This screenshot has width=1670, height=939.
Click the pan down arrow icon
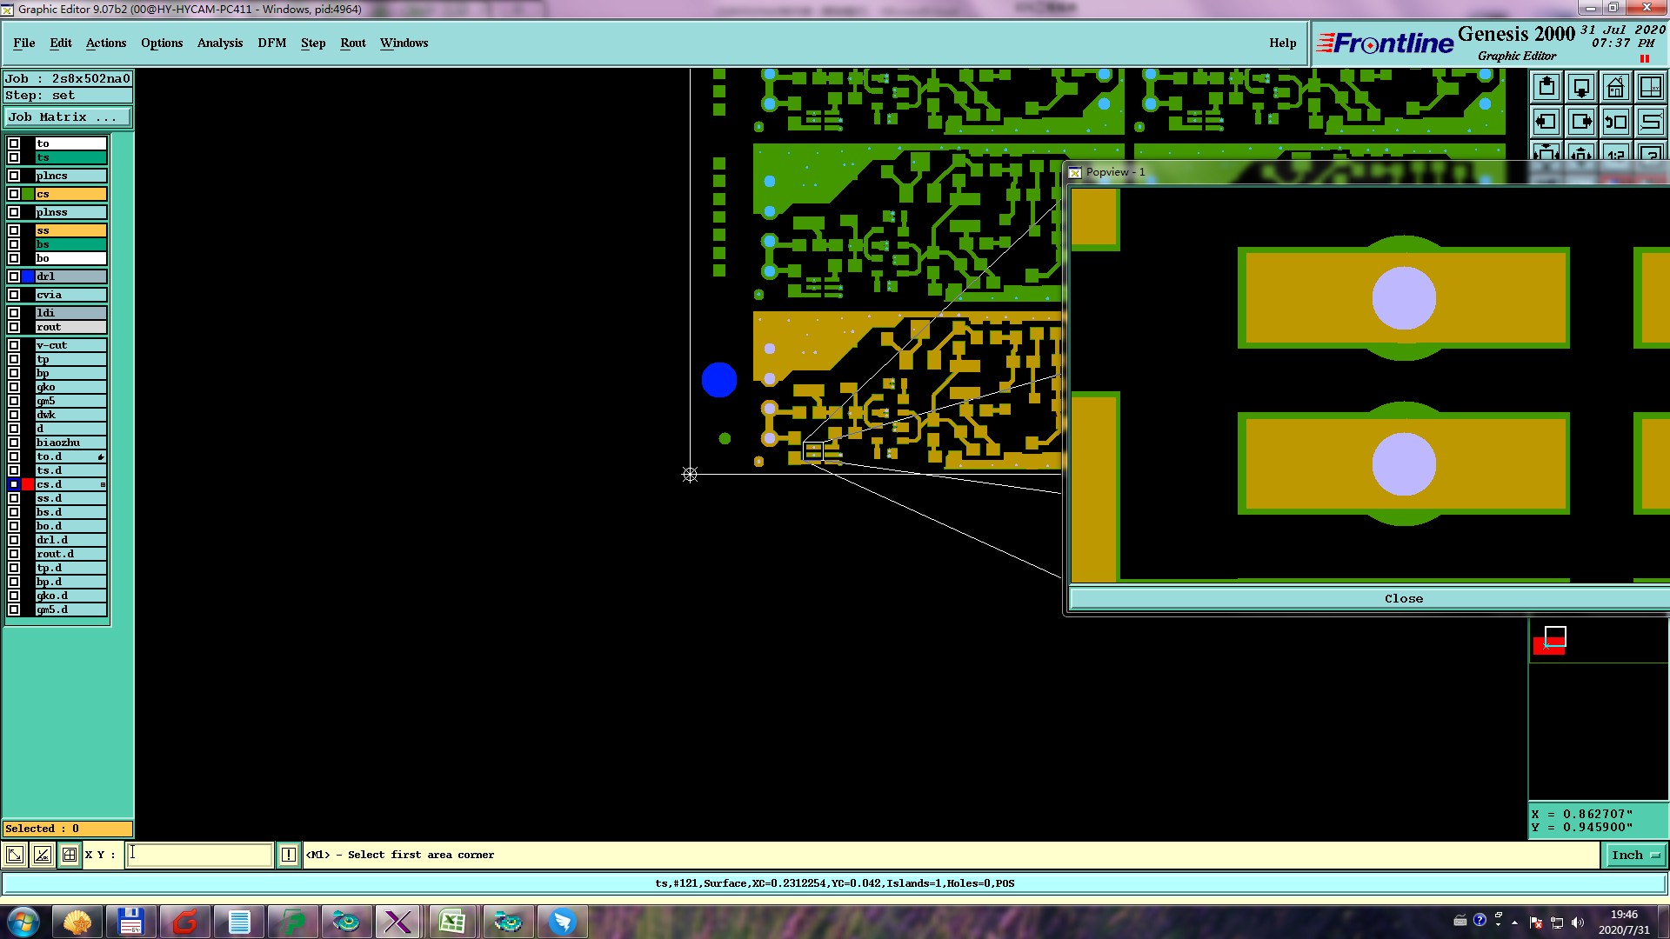click(1580, 87)
